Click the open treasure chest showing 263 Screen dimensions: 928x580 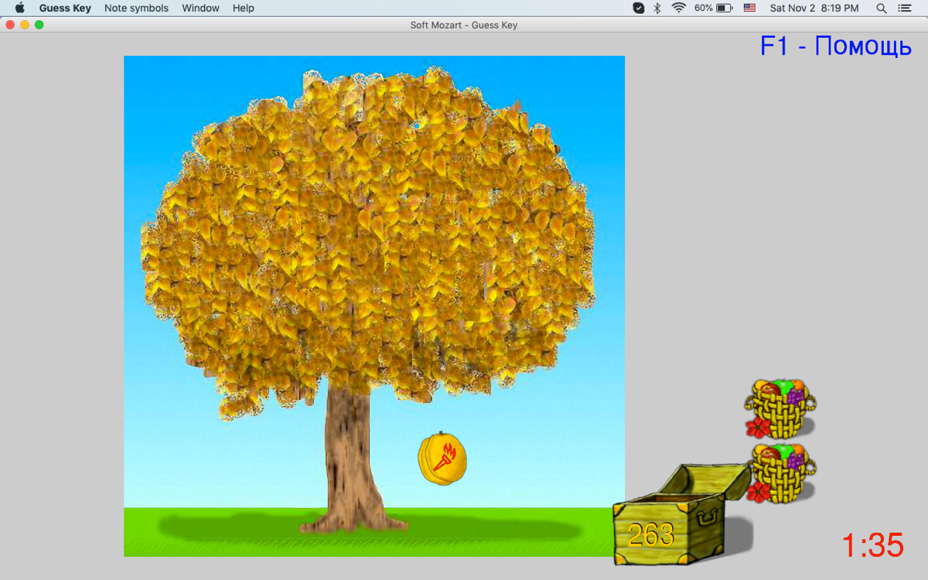pos(682,515)
